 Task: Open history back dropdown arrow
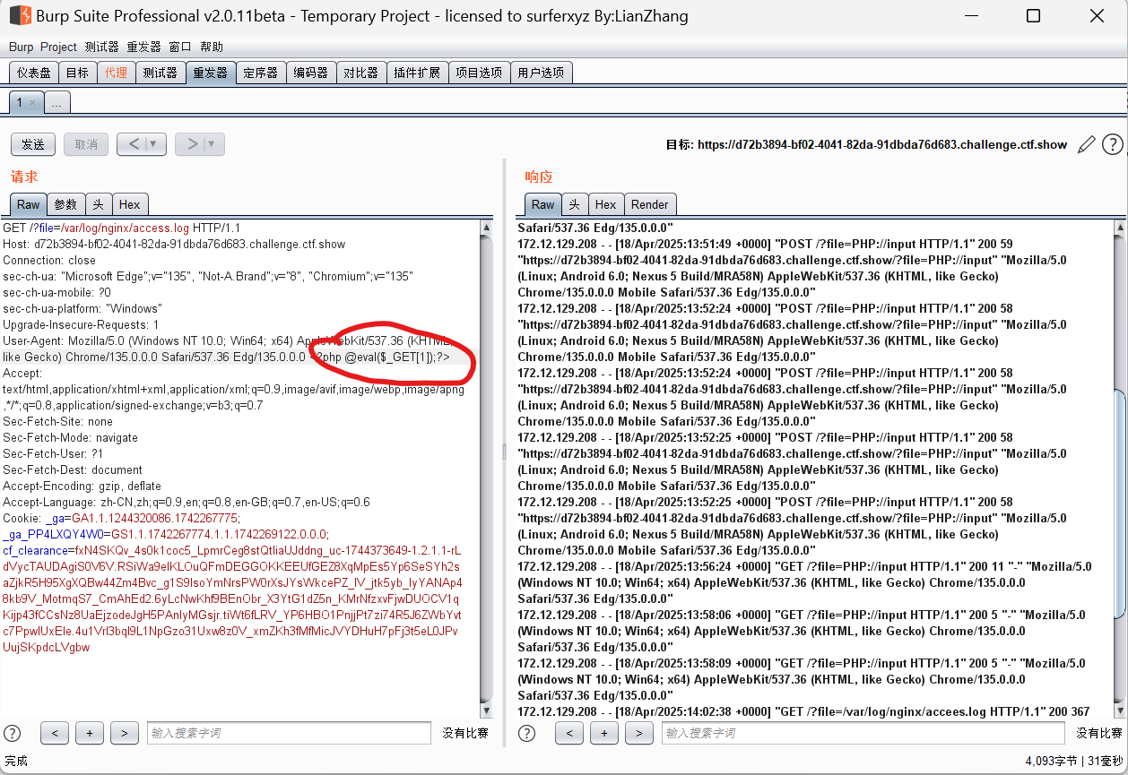point(152,143)
